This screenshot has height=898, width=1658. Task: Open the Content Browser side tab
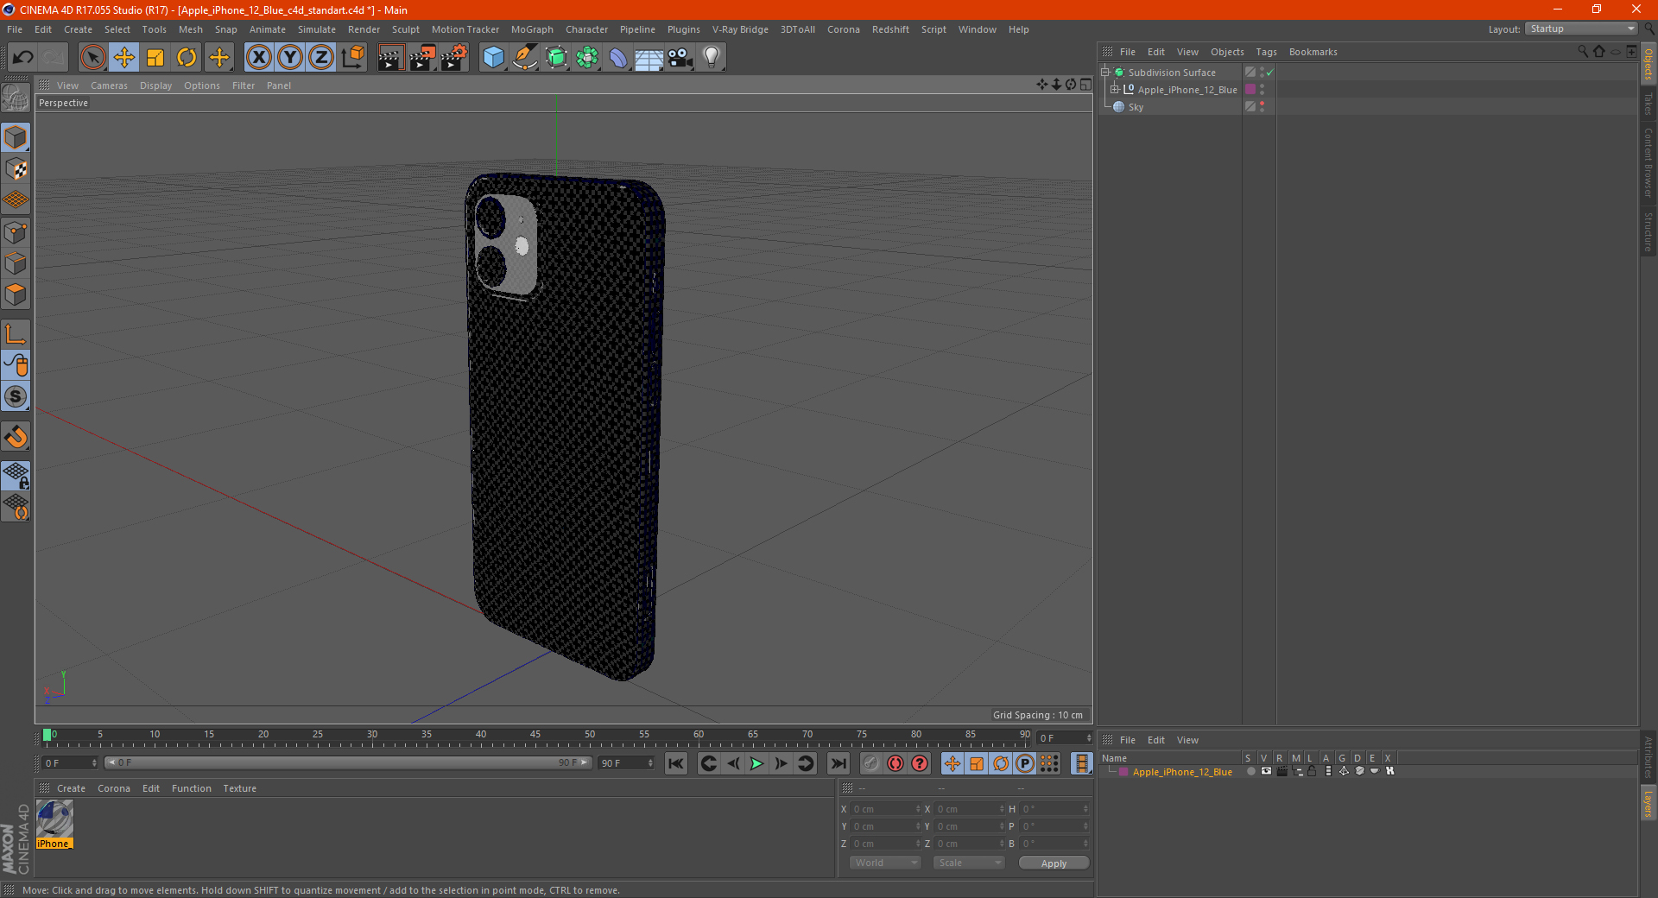pyautogui.click(x=1648, y=162)
